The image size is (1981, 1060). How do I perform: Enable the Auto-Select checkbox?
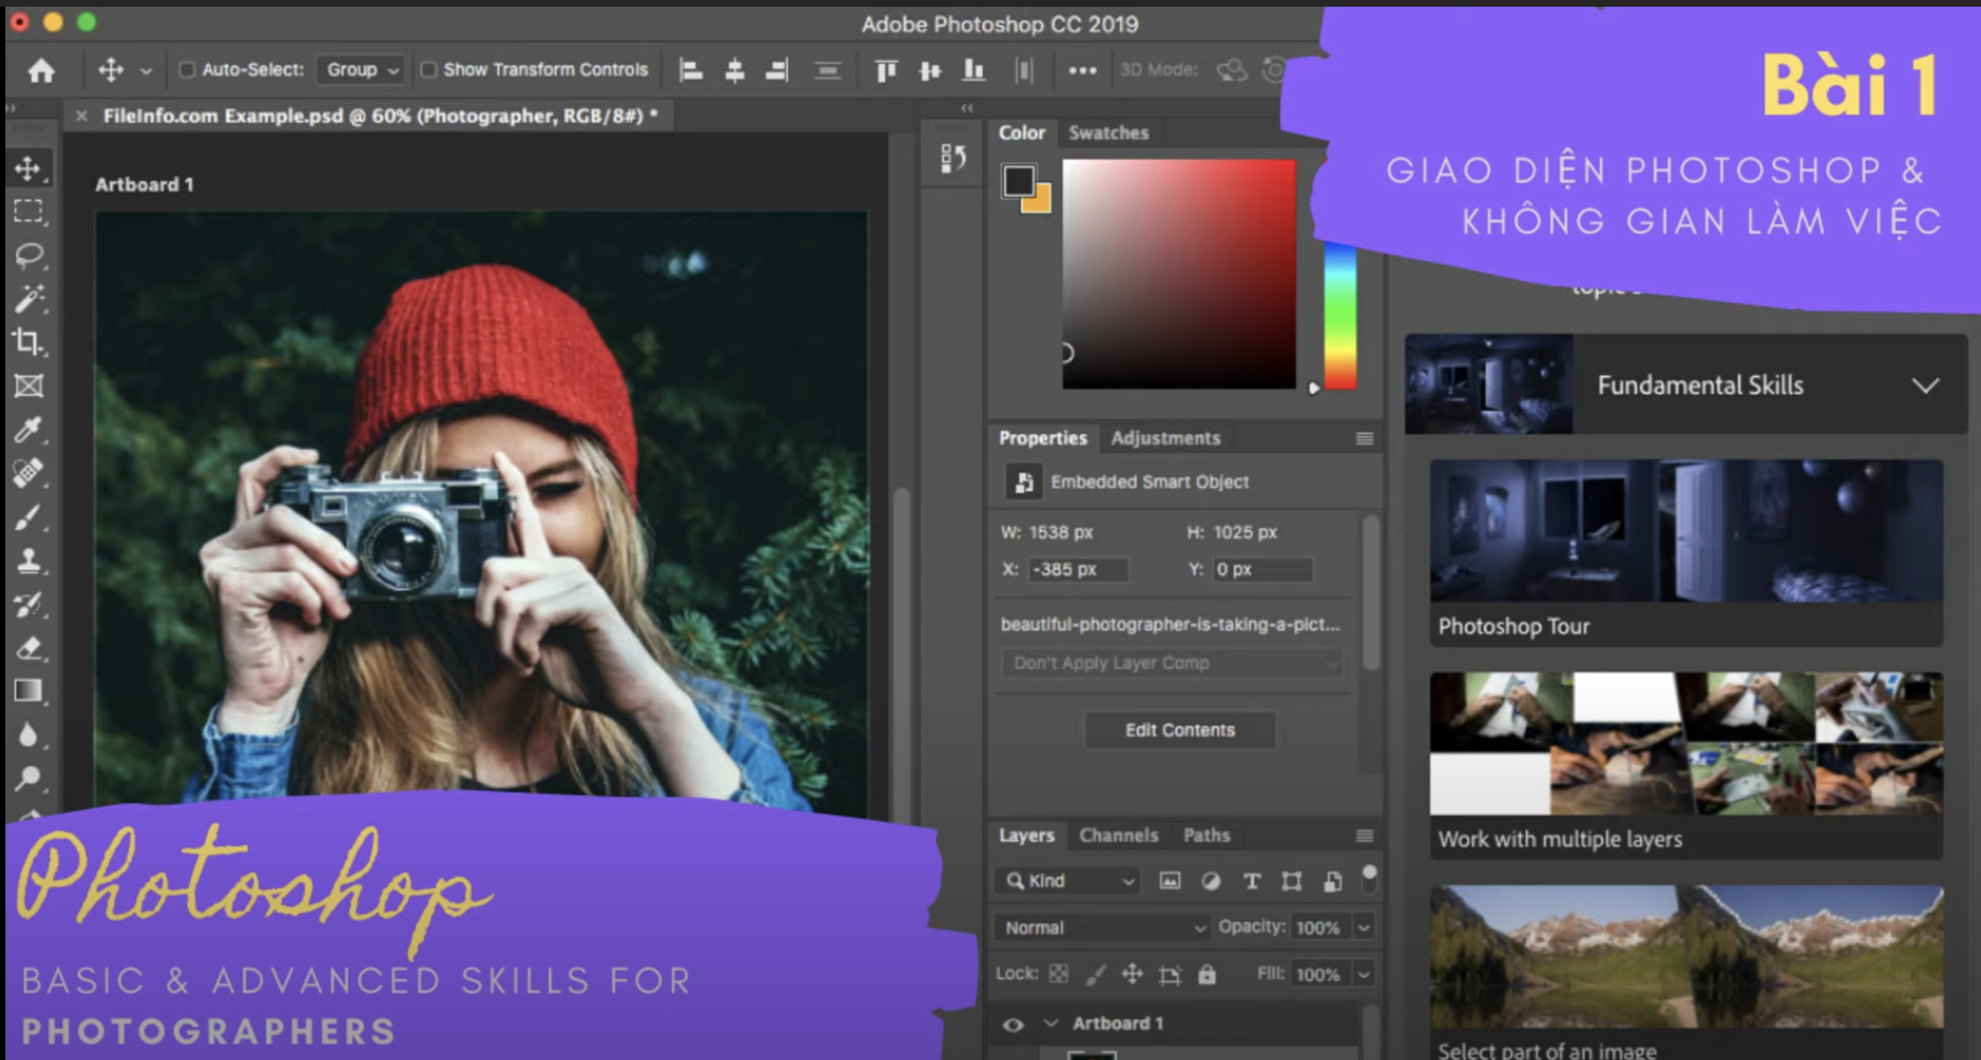click(186, 70)
